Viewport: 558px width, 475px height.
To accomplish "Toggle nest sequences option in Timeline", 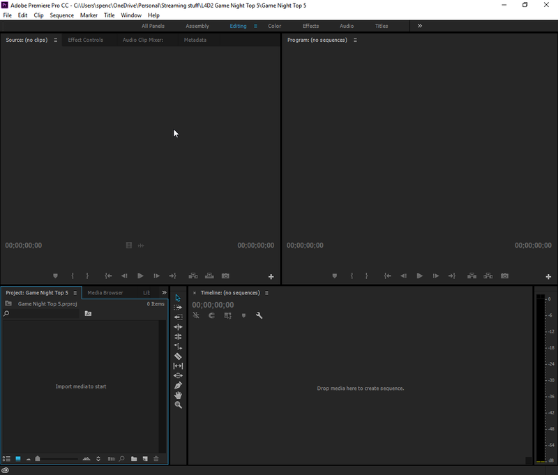I will 196,315.
